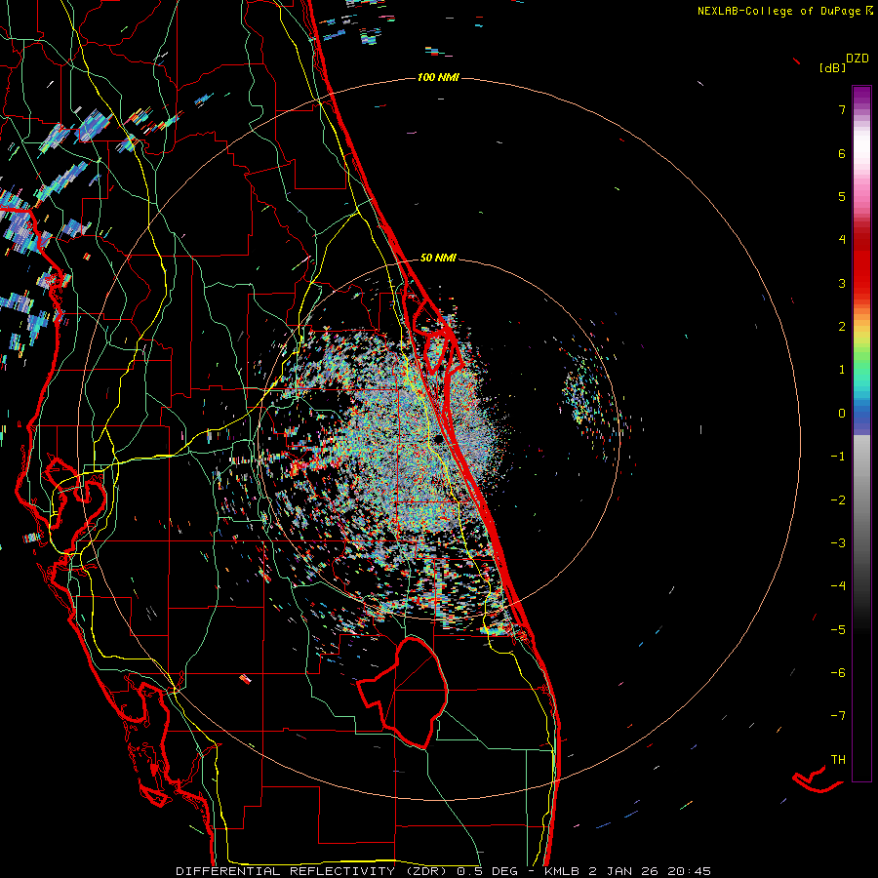Click the Differential Reflectivity product title
The width and height of the screenshot is (878, 878).
point(312,871)
